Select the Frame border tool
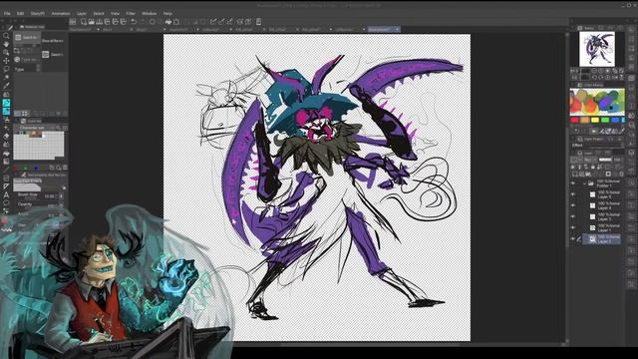 pyautogui.click(x=6, y=178)
